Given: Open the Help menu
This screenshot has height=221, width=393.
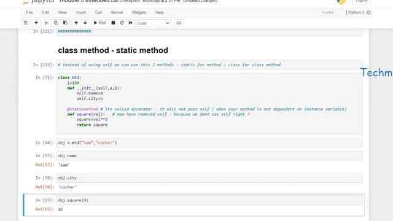Looking at the screenshot, I should click(x=160, y=12).
